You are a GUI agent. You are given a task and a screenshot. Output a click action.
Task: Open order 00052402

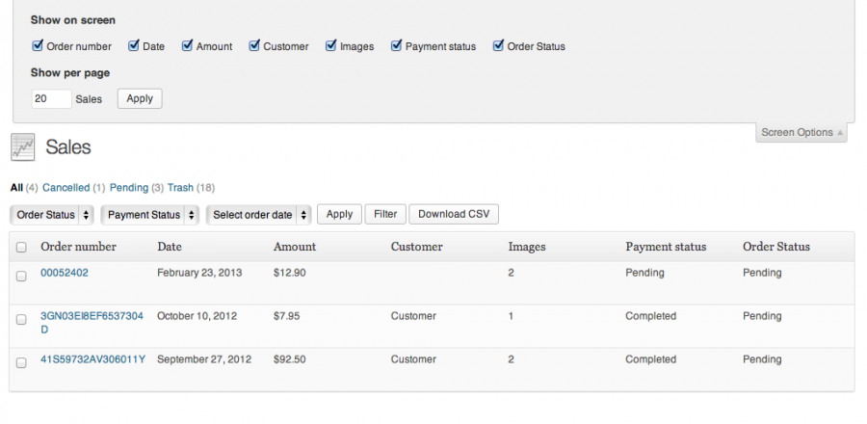click(x=65, y=273)
